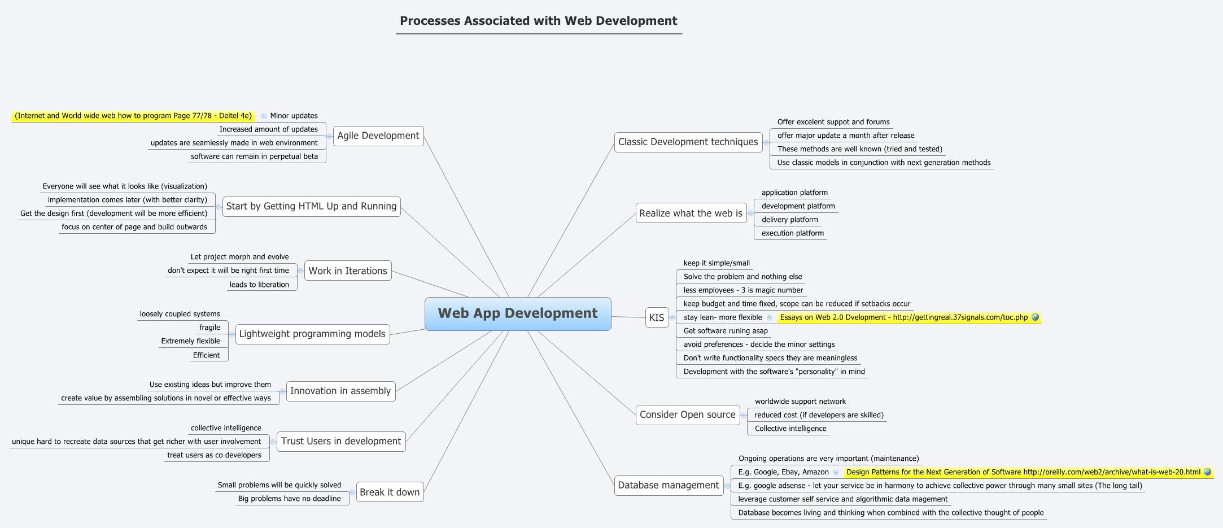Click the collapse circle beside Database management
The height and width of the screenshot is (528, 1223).
tap(728, 486)
